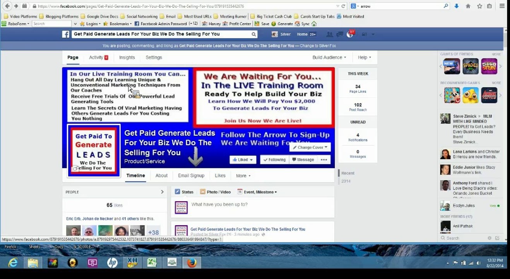Open the Most Visited bookmark folder
Screen dimensions: 510x279
(351, 16)
